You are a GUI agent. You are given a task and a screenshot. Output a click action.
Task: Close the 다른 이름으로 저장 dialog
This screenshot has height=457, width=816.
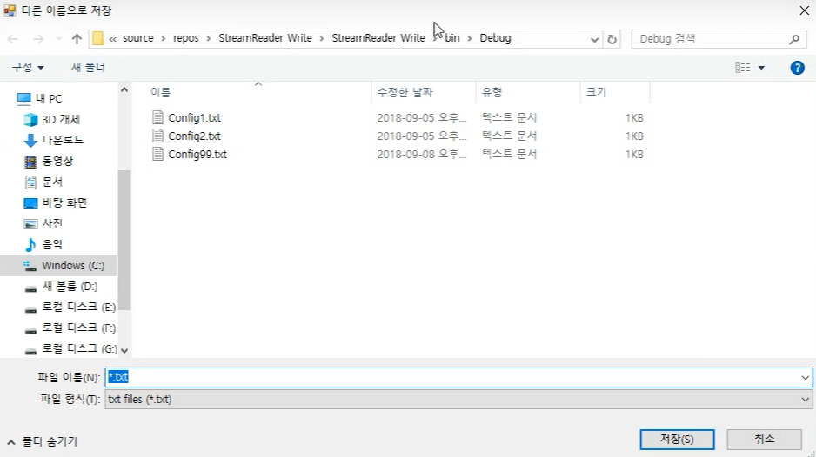(804, 10)
